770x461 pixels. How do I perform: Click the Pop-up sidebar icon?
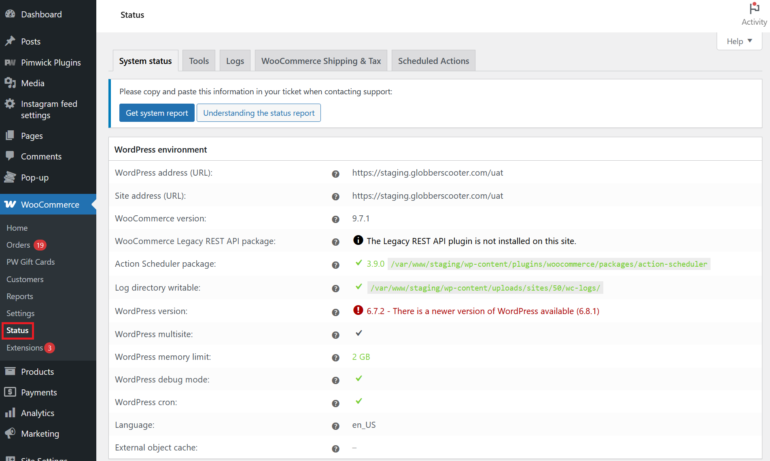10,177
